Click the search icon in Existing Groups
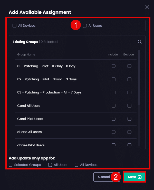Image resolution: width=154 pixels, height=190 pixels. coord(140,42)
